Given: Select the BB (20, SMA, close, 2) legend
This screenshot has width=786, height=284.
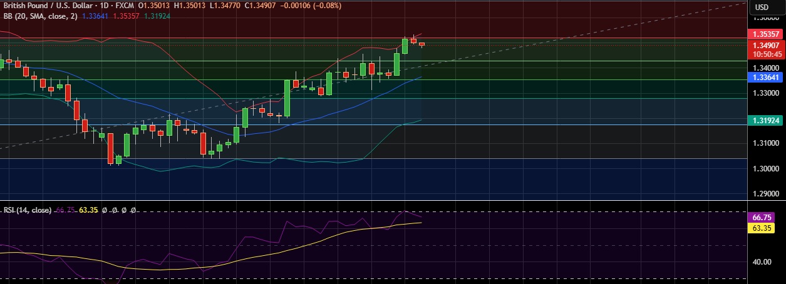Looking at the screenshot, I should tap(40, 16).
